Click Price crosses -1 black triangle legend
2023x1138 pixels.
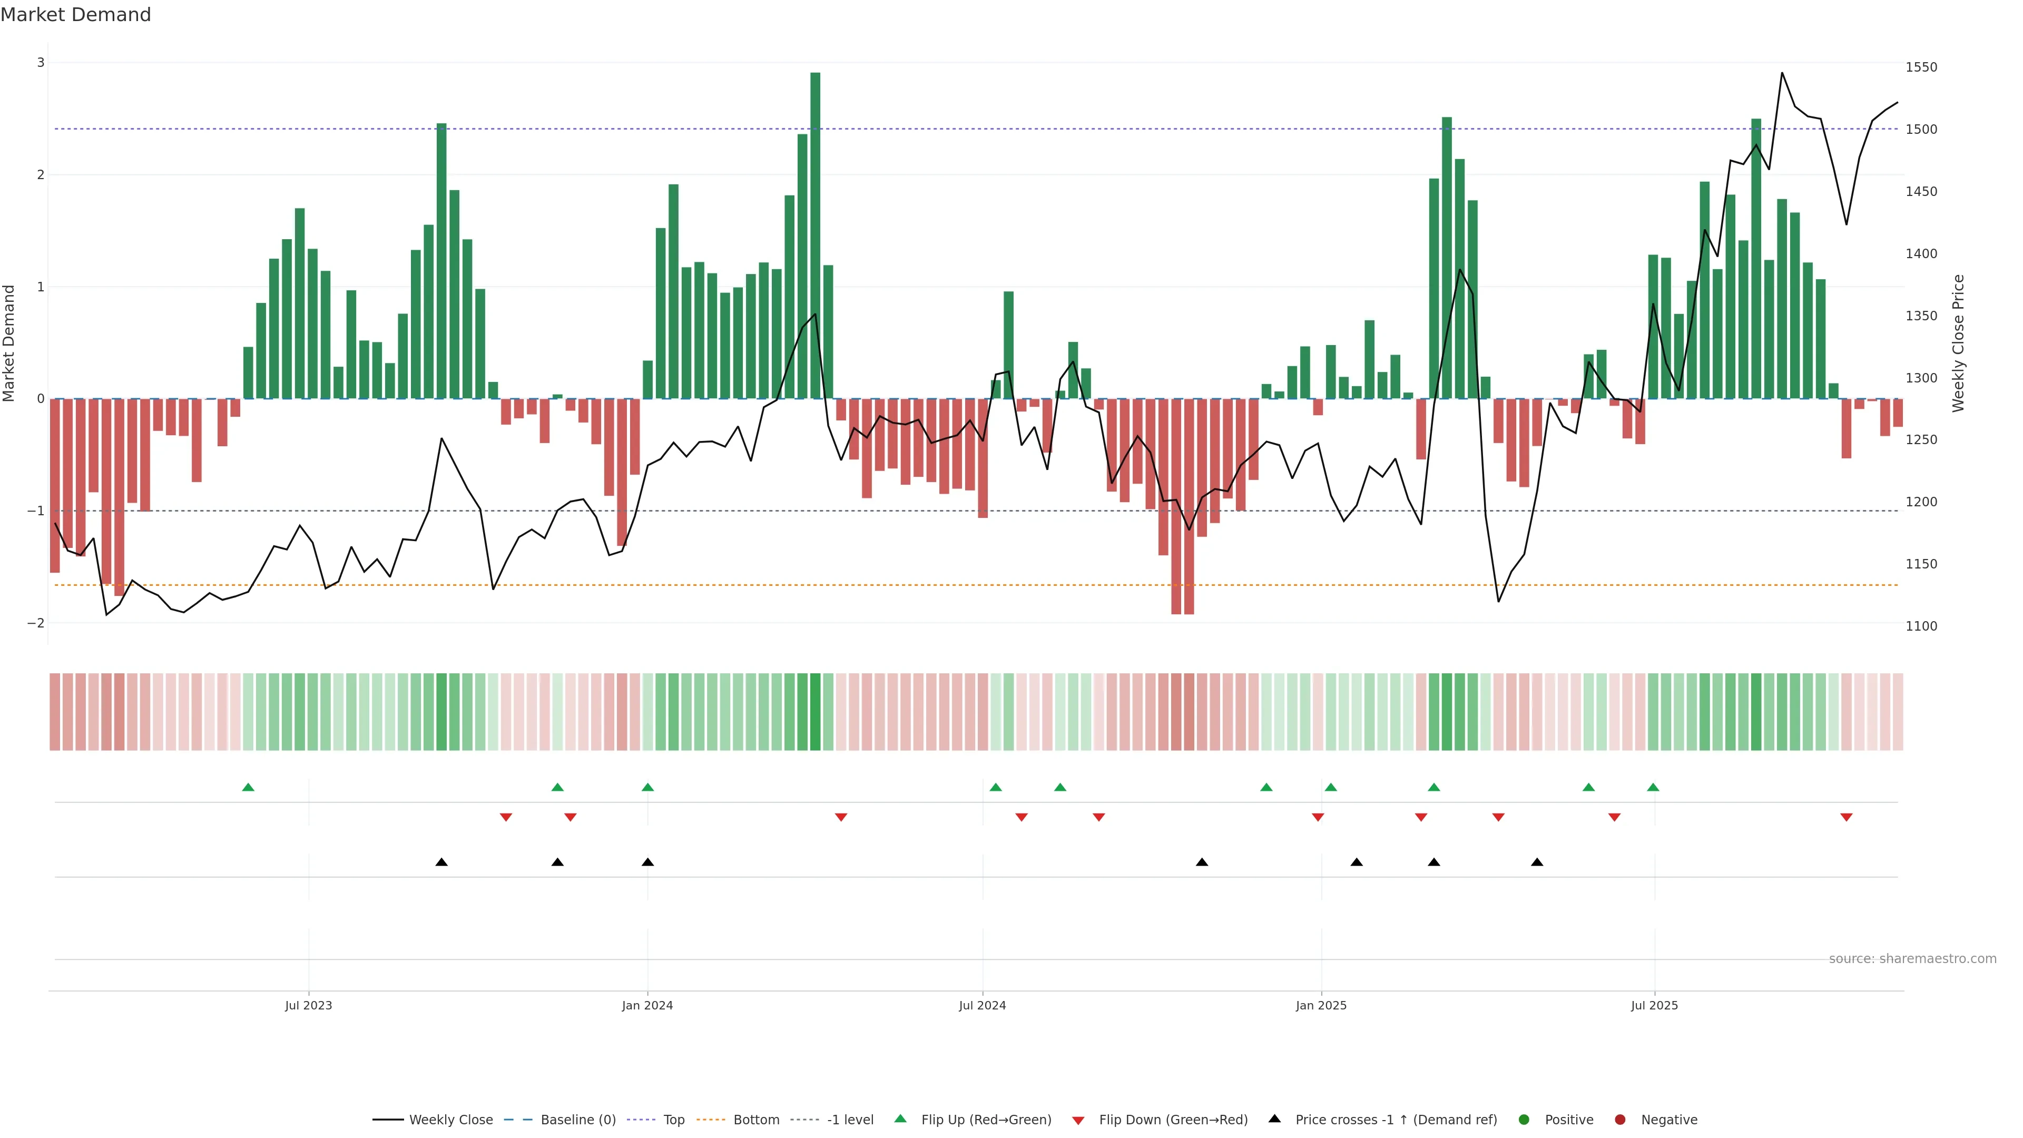(1274, 1119)
